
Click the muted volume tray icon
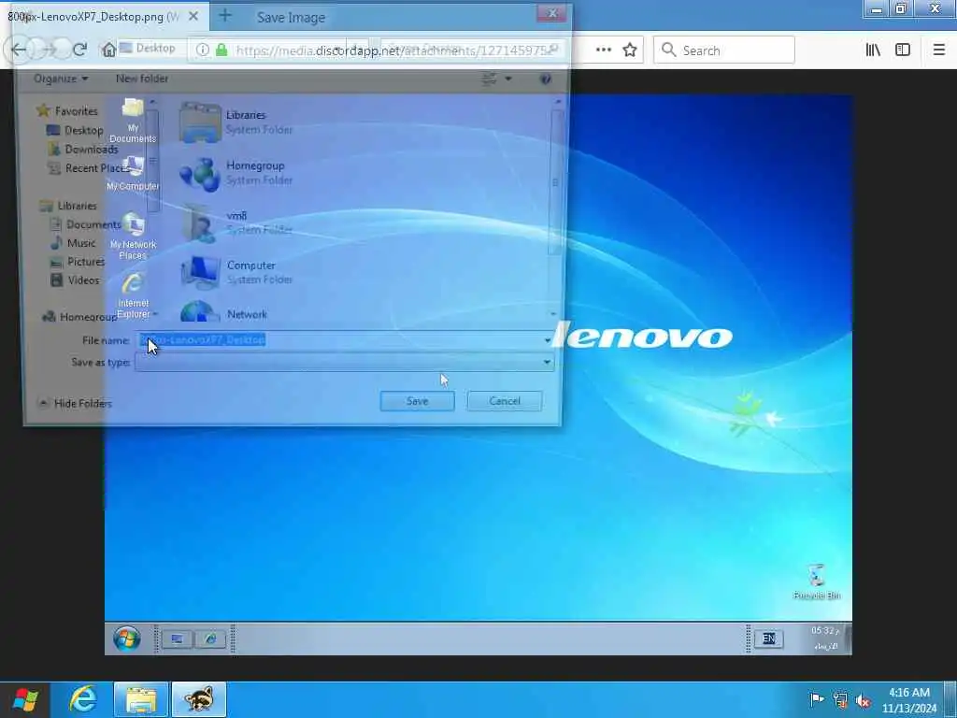click(x=863, y=700)
